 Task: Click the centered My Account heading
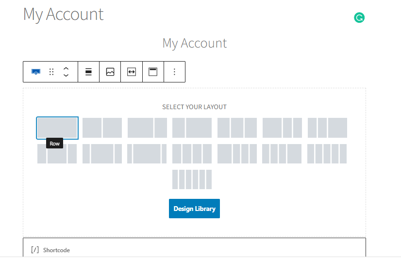[x=194, y=43]
